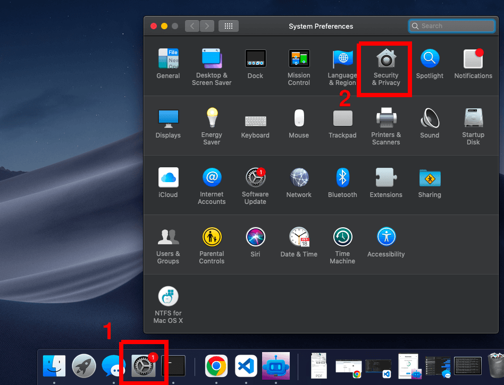Open Desktop & Screen Saver settings
This screenshot has height=385, width=504.
click(x=212, y=67)
